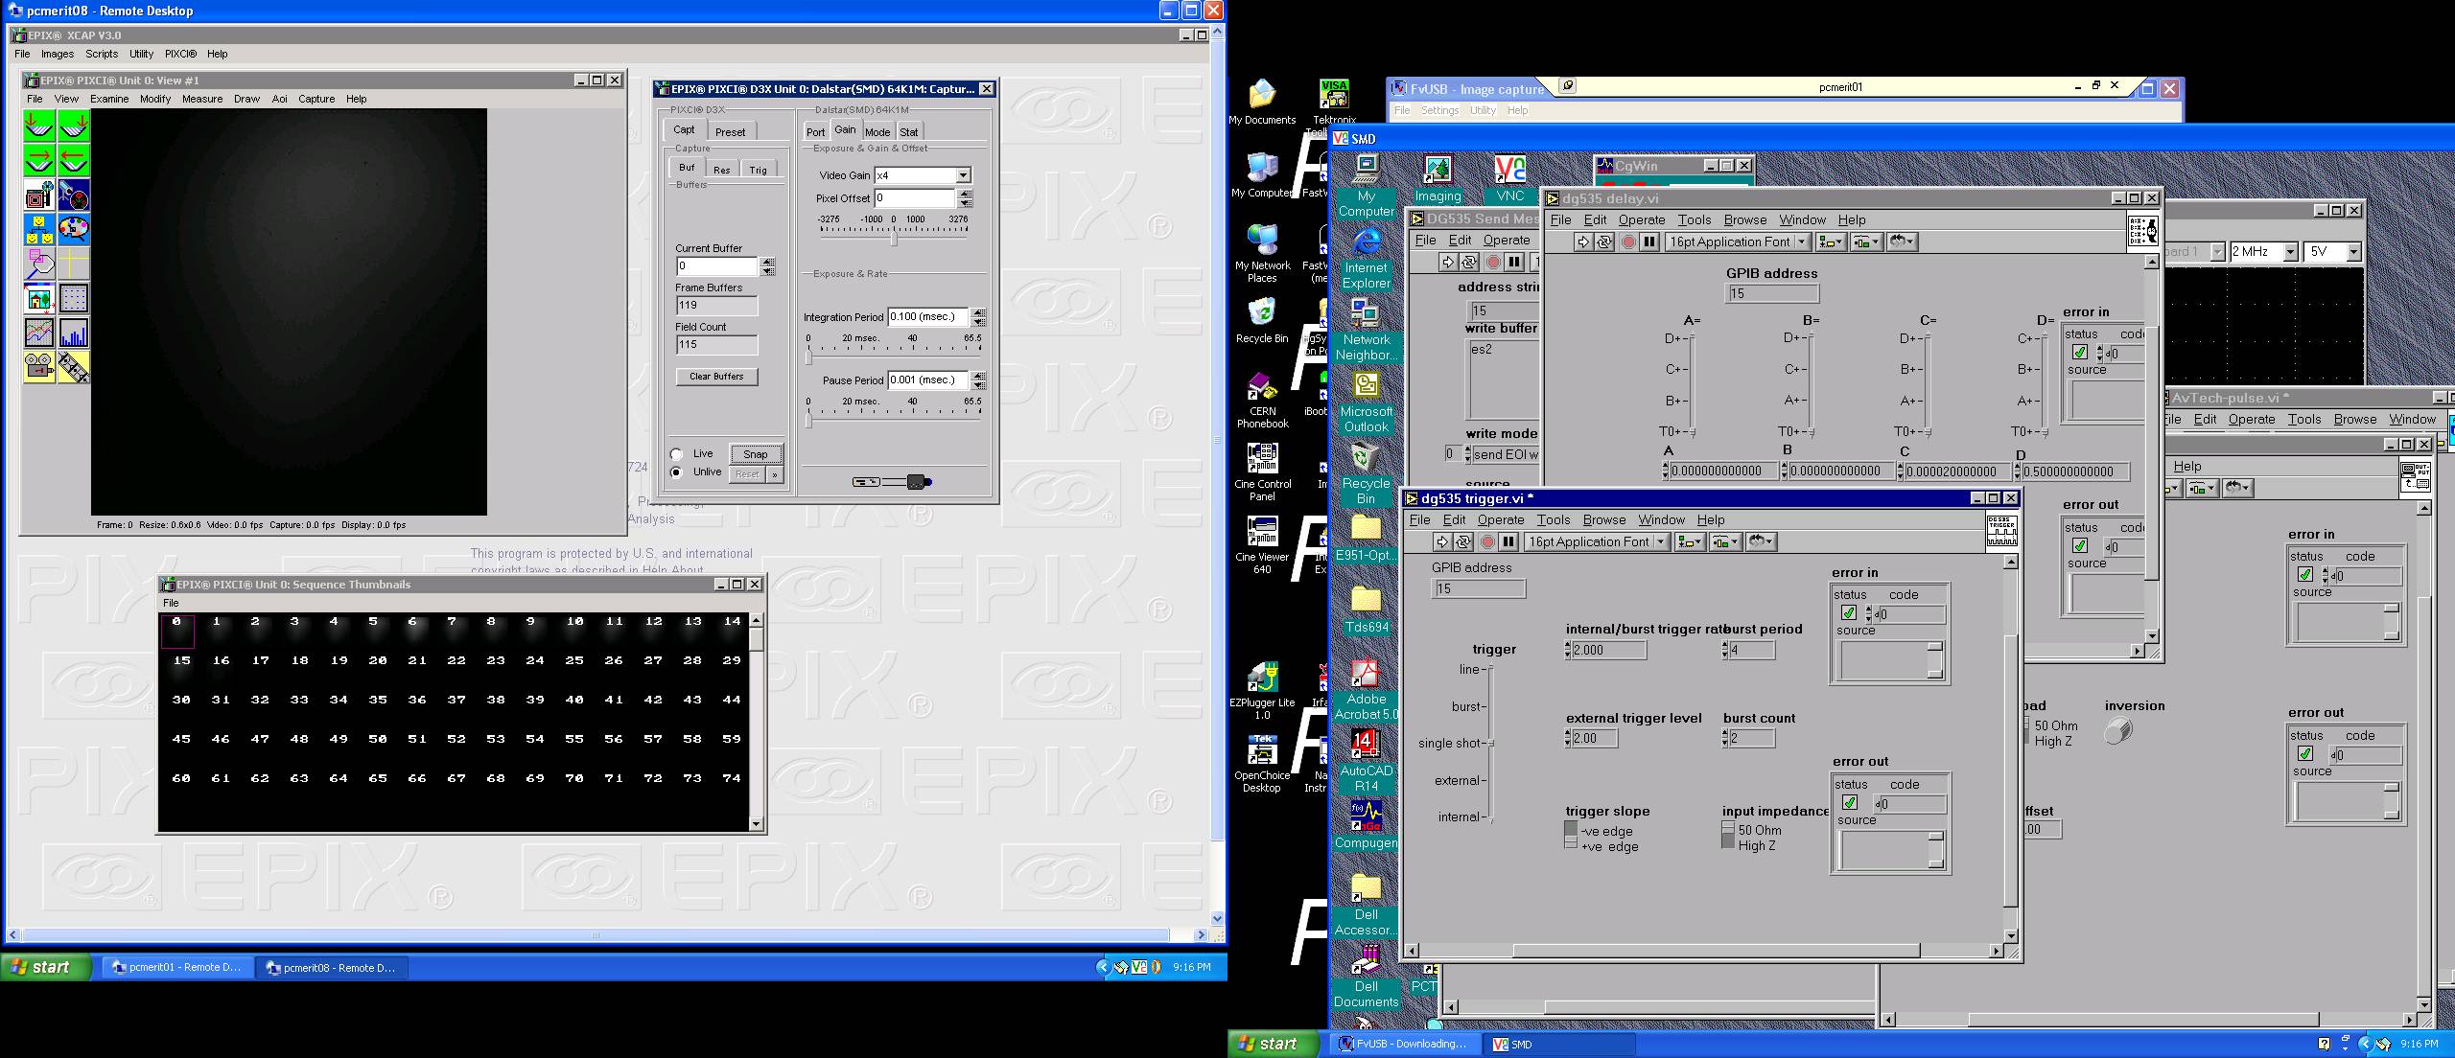The height and width of the screenshot is (1058, 2455).
Task: Click Run arrow in dg535 trigger.vi toolbar
Action: 1441,542
